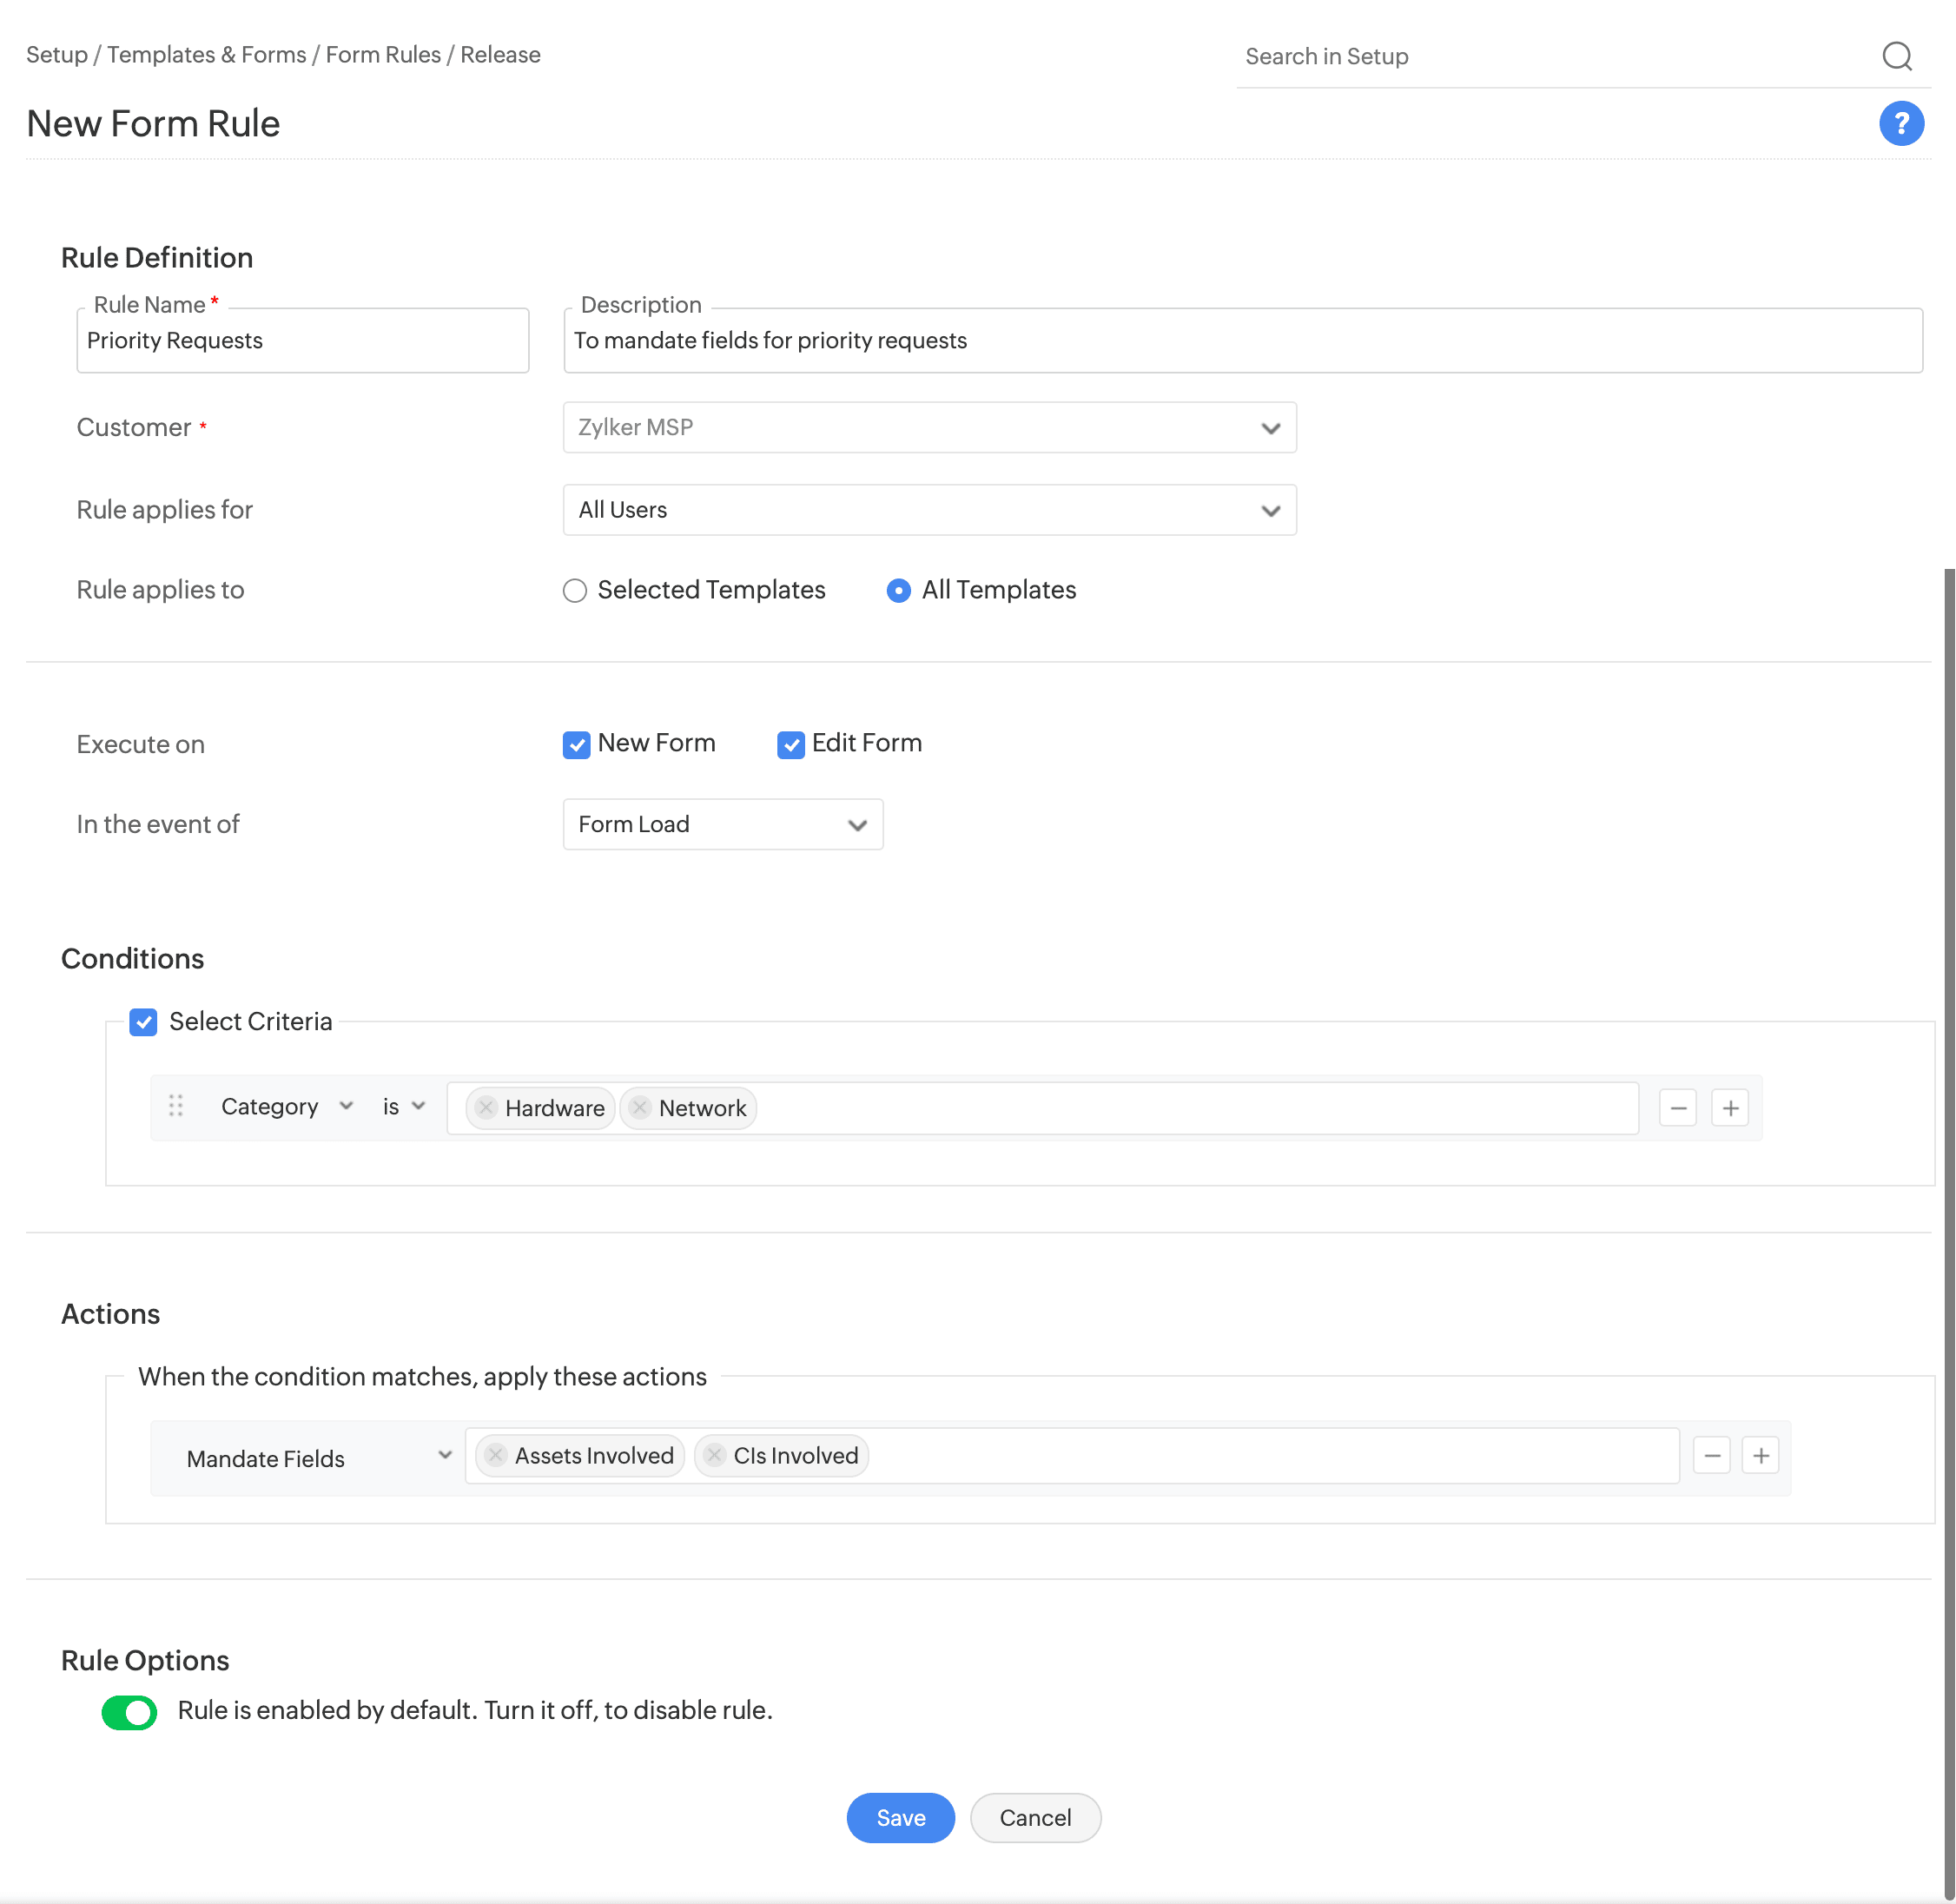Uncheck the Edit Form checkbox

tap(790, 745)
